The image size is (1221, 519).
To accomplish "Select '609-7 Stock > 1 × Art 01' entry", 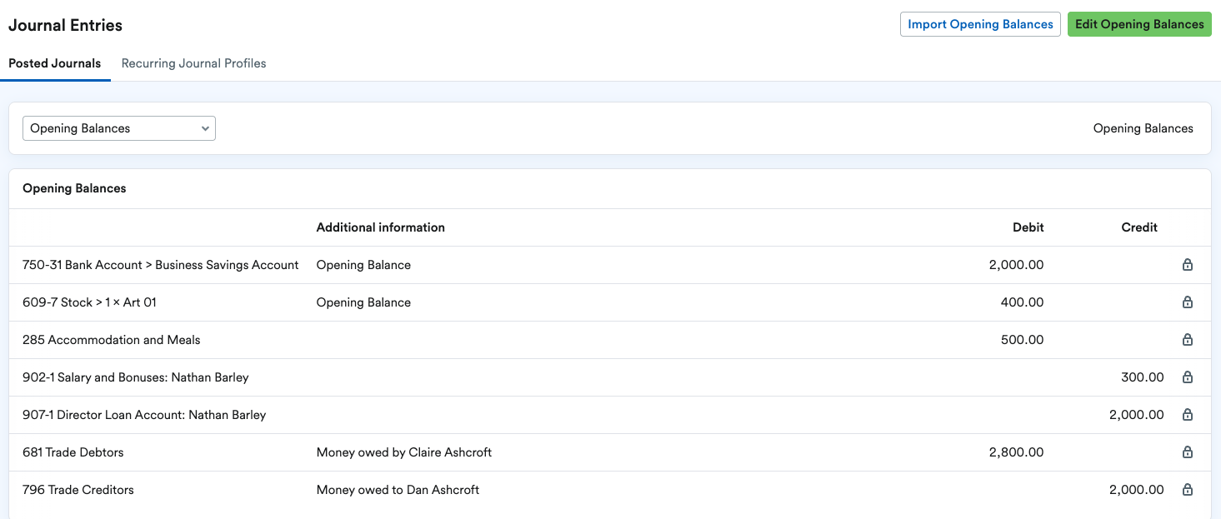I will point(89,302).
